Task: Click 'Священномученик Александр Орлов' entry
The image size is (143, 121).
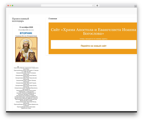Action: 26,86
